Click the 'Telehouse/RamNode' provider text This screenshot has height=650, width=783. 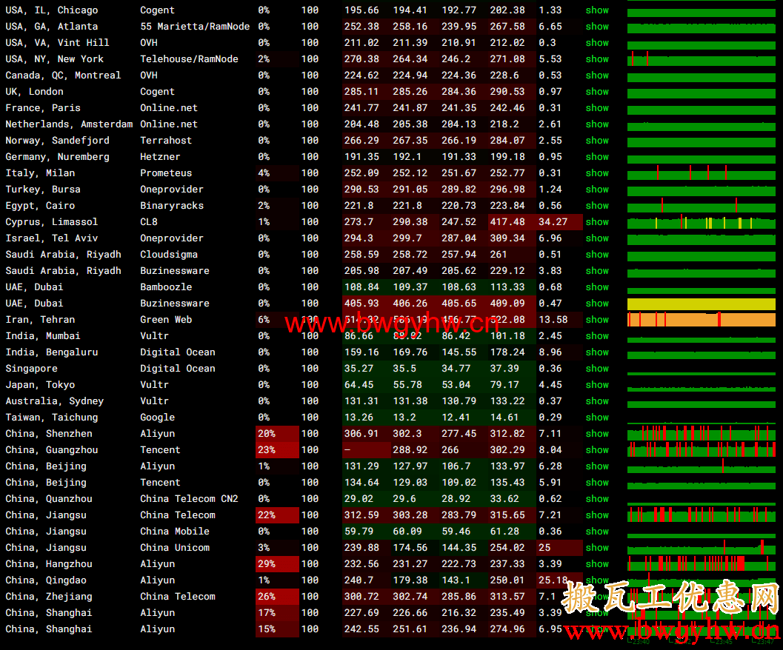189,59
